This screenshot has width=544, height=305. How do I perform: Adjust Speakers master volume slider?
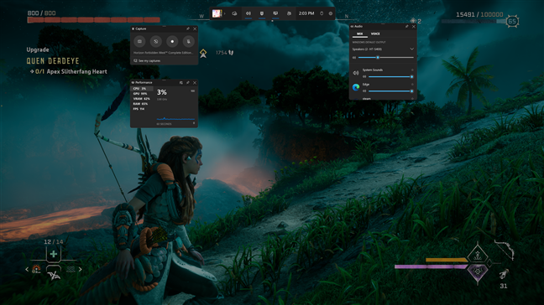(386, 58)
